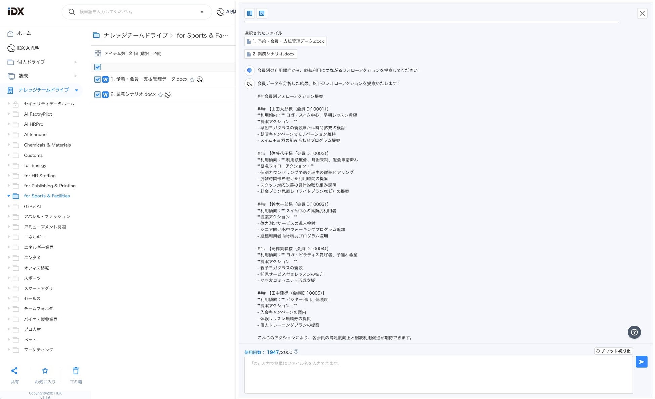Screen dimensions: 655x399
Task: Click the chat message input field
Action: (438, 375)
